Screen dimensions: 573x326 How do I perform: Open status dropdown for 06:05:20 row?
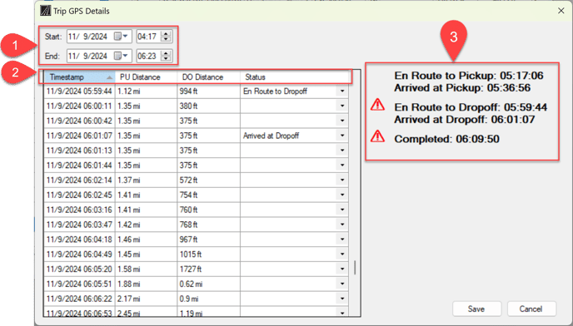[x=342, y=269]
